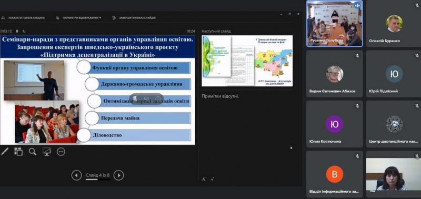Image resolution: width=421 pixels, height=199 pixels.
Task: Advance to the next slide
Action: click(119, 175)
